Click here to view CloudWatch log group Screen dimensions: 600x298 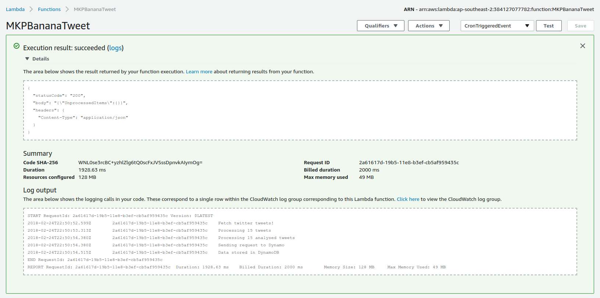[408, 199]
